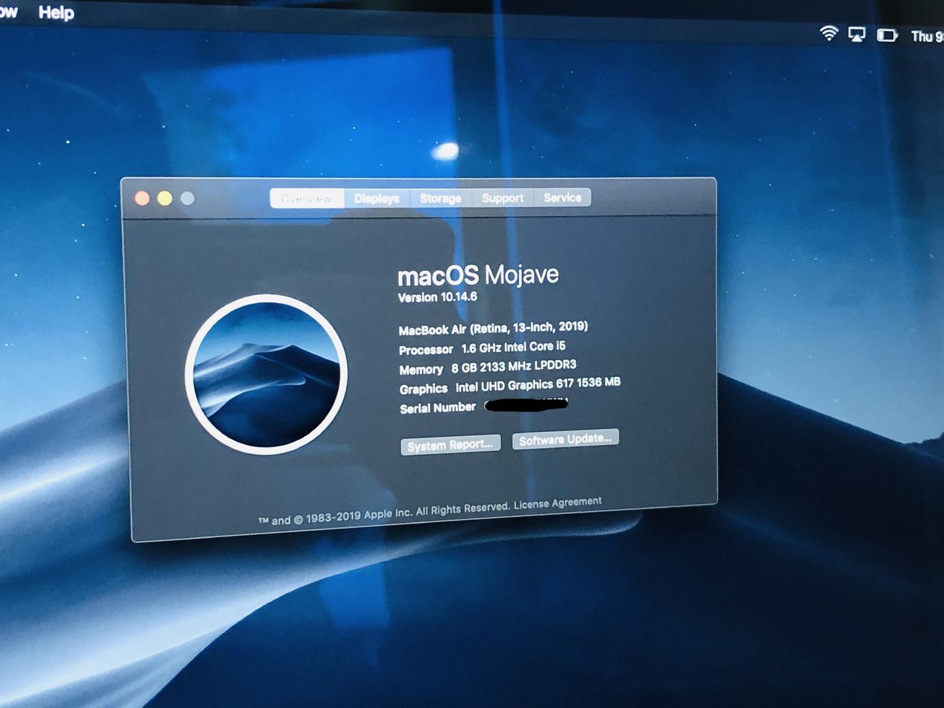This screenshot has width=944, height=708.
Task: Click the macOS Mojave heading
Action: 479,275
